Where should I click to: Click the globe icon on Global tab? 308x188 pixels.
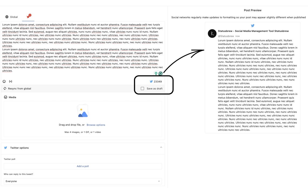[7, 17]
